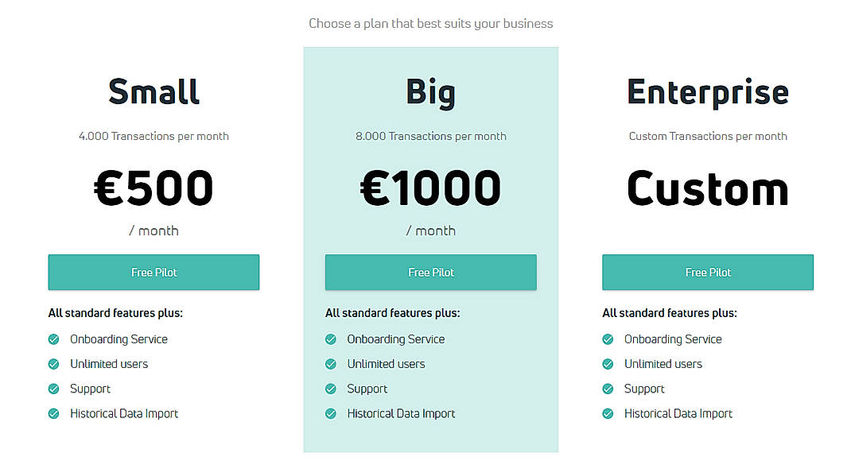Click the Support check icon under Small
Image resolution: width=851 pixels, height=476 pixels.
pyautogui.click(x=53, y=389)
